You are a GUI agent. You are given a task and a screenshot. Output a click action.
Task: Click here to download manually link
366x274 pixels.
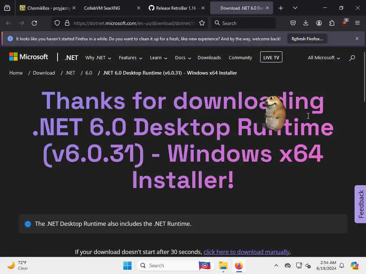coord(246,252)
